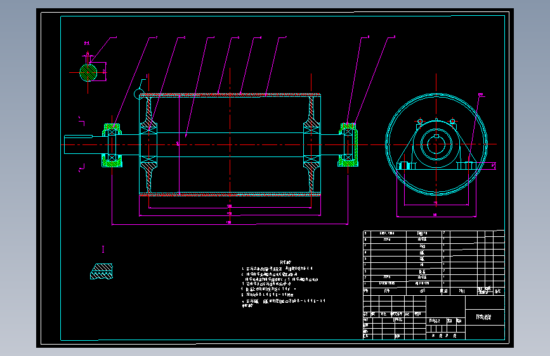
Task: Select the side view base width dimension
Action: tap(436, 217)
